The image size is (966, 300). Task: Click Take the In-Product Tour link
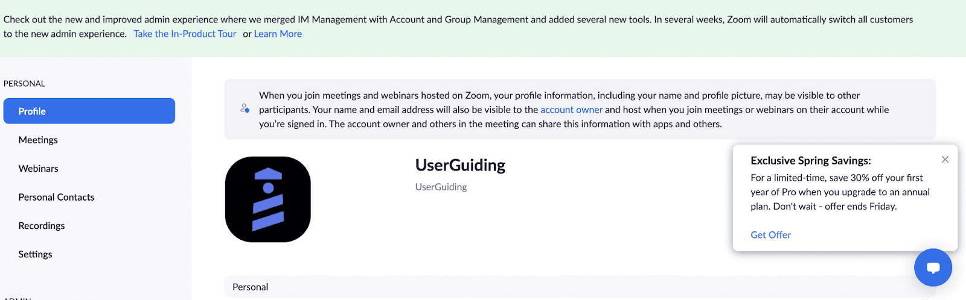pos(185,34)
